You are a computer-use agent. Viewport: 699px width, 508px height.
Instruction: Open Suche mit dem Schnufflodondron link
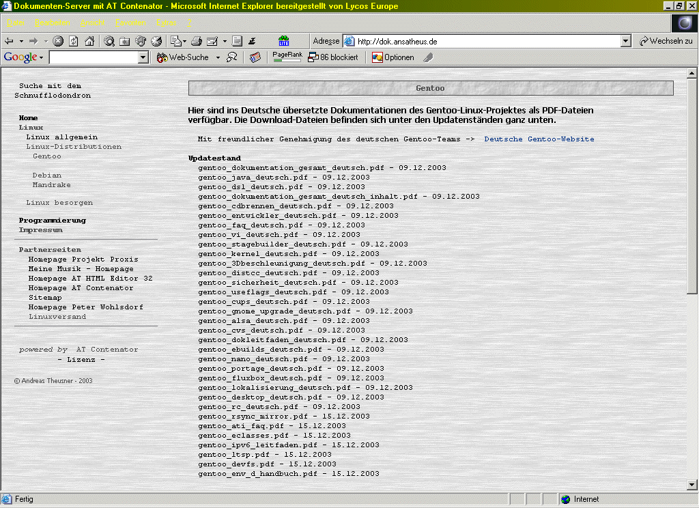pyautogui.click(x=53, y=91)
